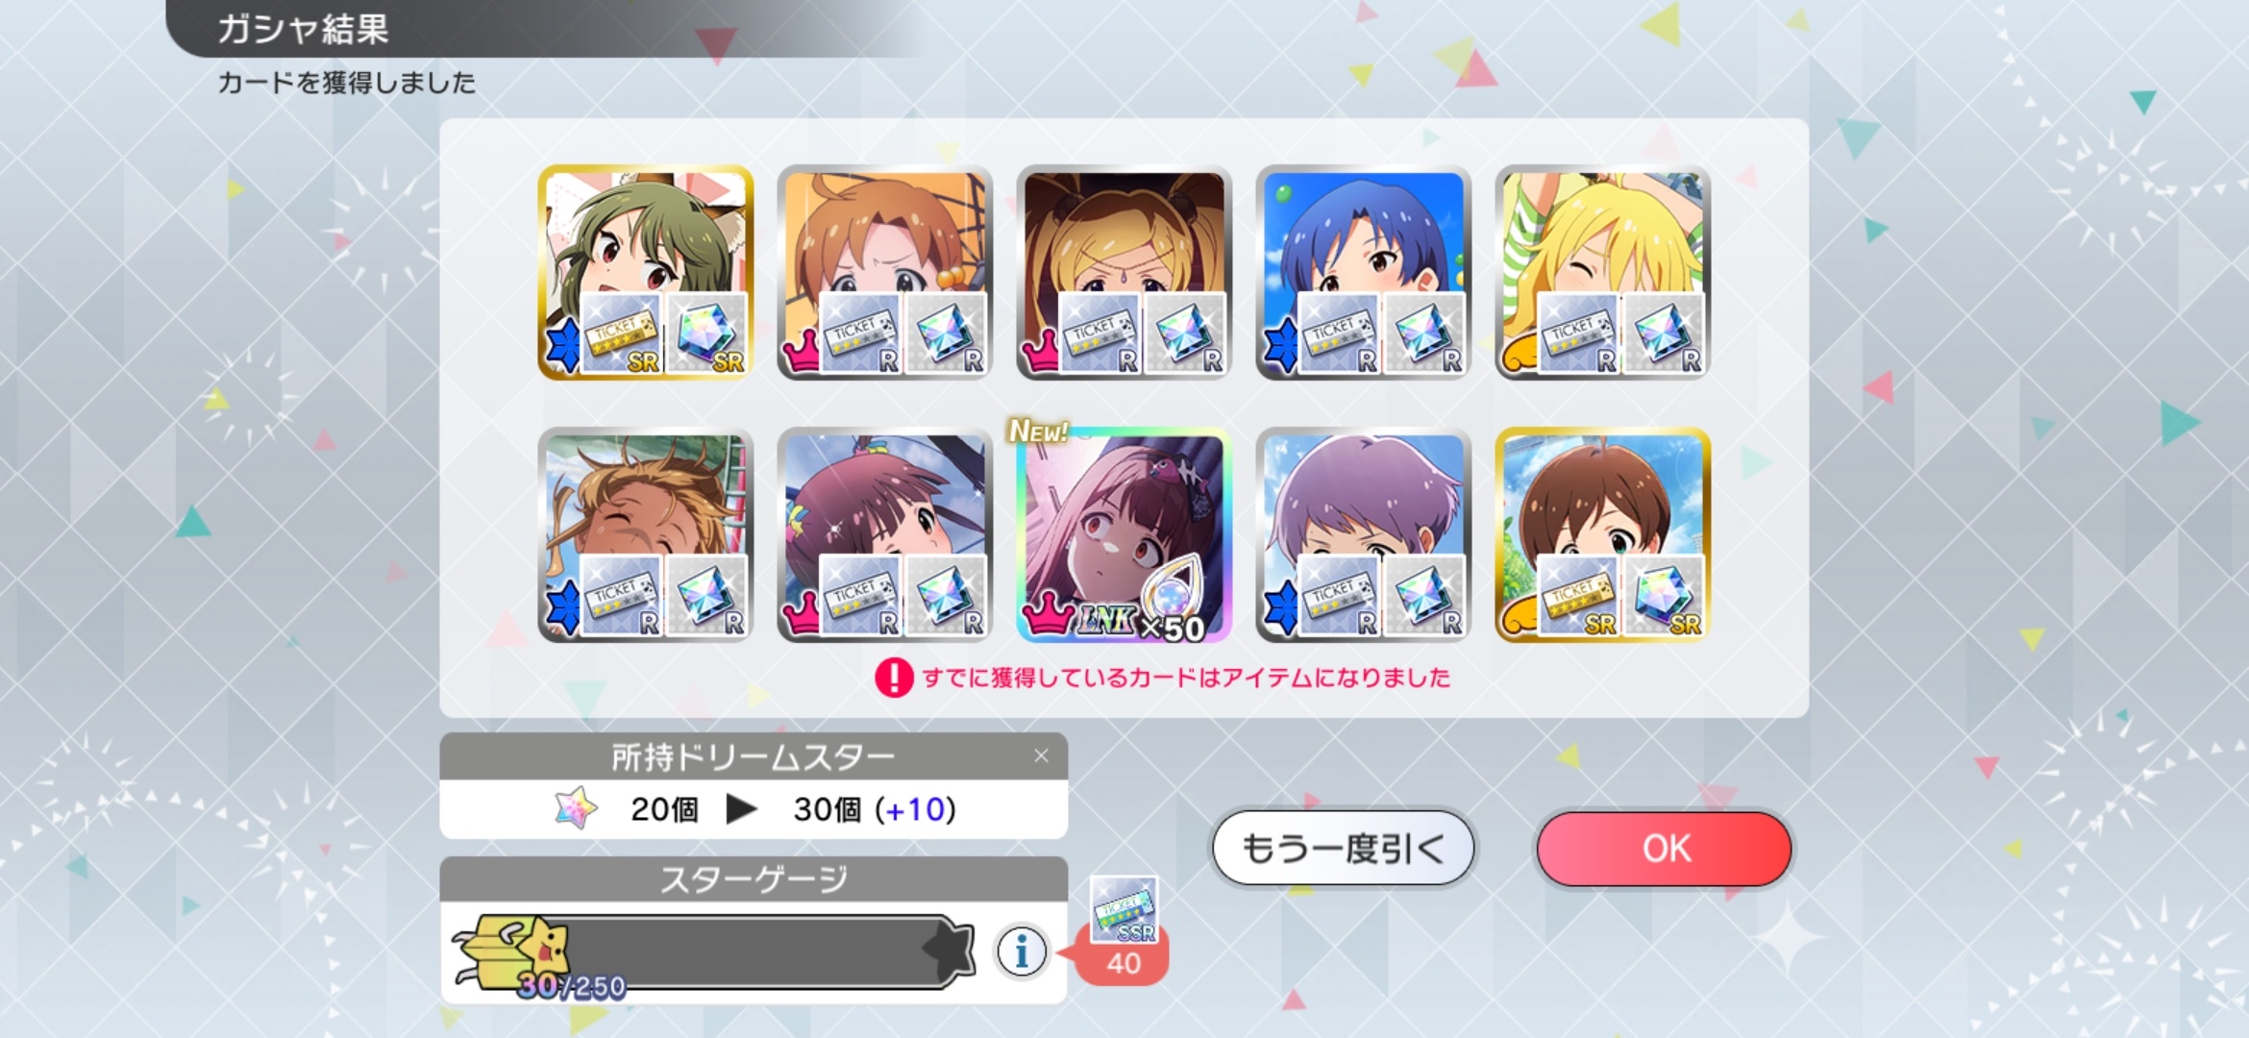The width and height of the screenshot is (2249, 1038).
Task: Tap the SSR ticket reward icon
Action: 1124,909
